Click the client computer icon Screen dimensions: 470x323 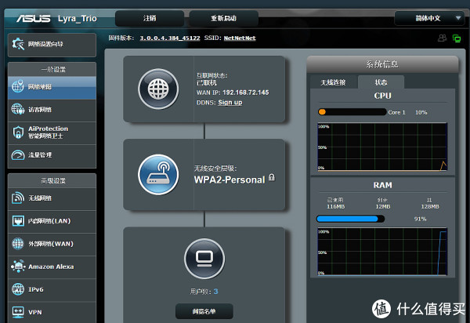(x=203, y=258)
